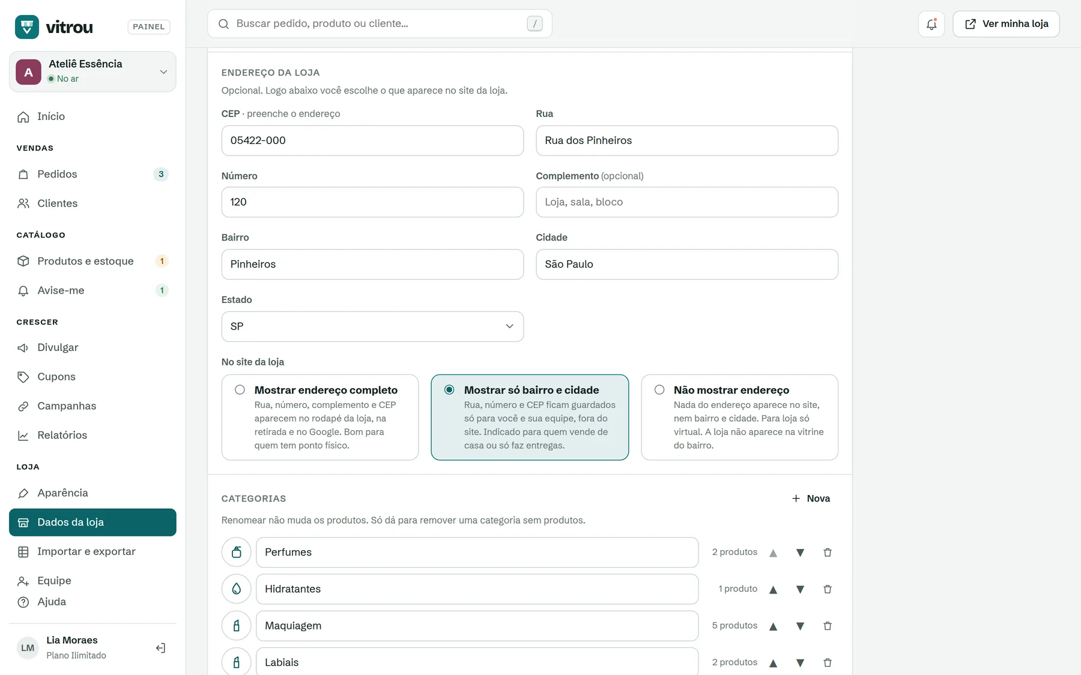Open the notifications bell
Viewport: 1081px width, 675px height.
(931, 24)
